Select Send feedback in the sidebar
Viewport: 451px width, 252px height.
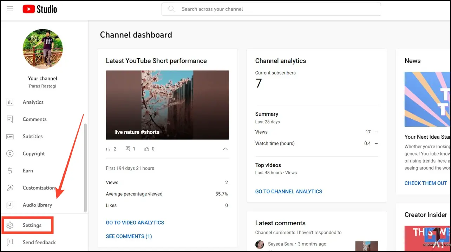coord(39,243)
